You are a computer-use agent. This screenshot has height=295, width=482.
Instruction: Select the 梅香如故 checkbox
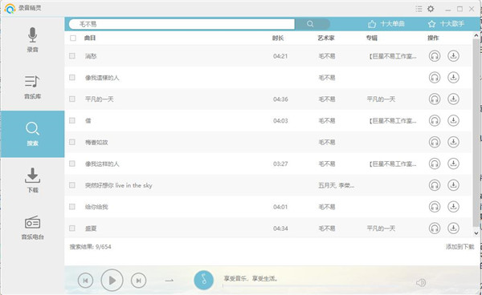pyautogui.click(x=72, y=142)
